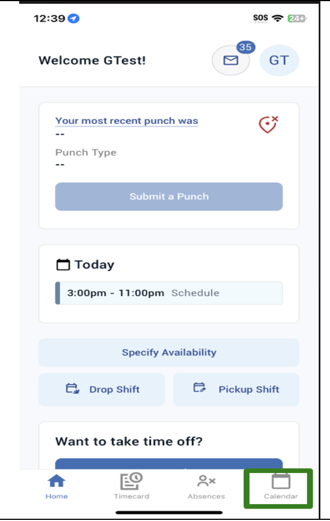
Task: Tap the Wi-Fi status icon
Action: [x=277, y=18]
